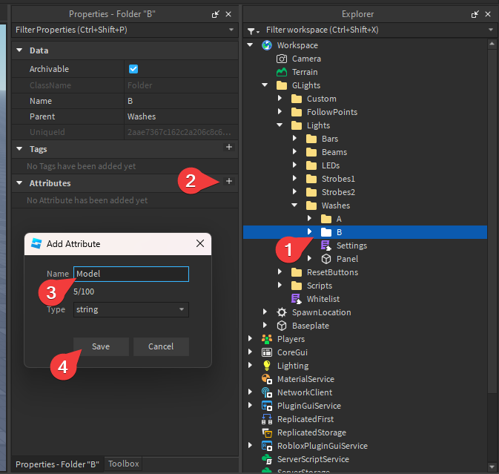Viewport: 499px width, 474px height.
Task: Switch to the Toolbox tab
Action: (x=123, y=464)
